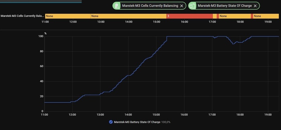This screenshot has height=130, width=281.
Task: Click the Marstek-M3 Battery State Of Charge legend label
Action: point(137,122)
